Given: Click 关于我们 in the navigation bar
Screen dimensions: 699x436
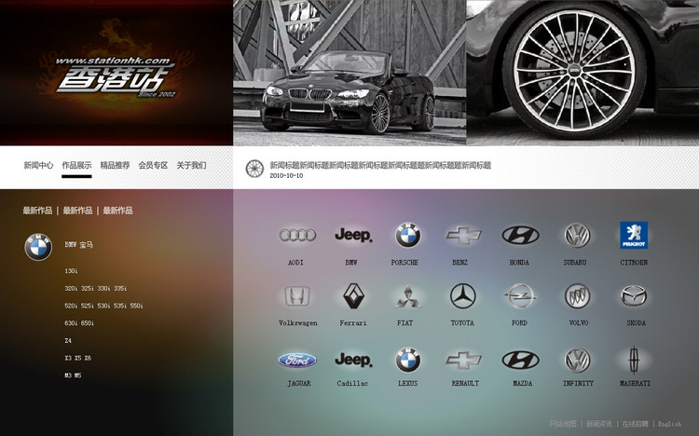Looking at the screenshot, I should coord(191,166).
